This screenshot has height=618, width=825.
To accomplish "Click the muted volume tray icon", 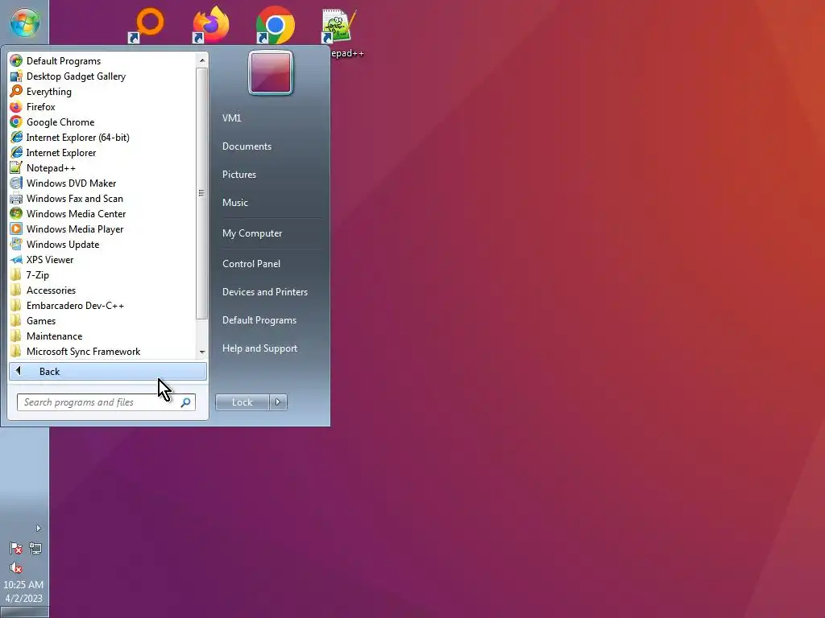I will [x=16, y=567].
